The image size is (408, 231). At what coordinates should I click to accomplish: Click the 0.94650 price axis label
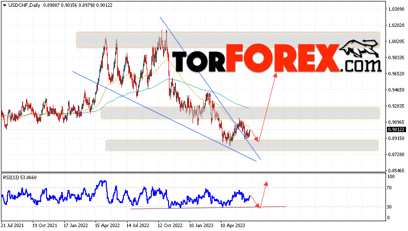(396, 90)
